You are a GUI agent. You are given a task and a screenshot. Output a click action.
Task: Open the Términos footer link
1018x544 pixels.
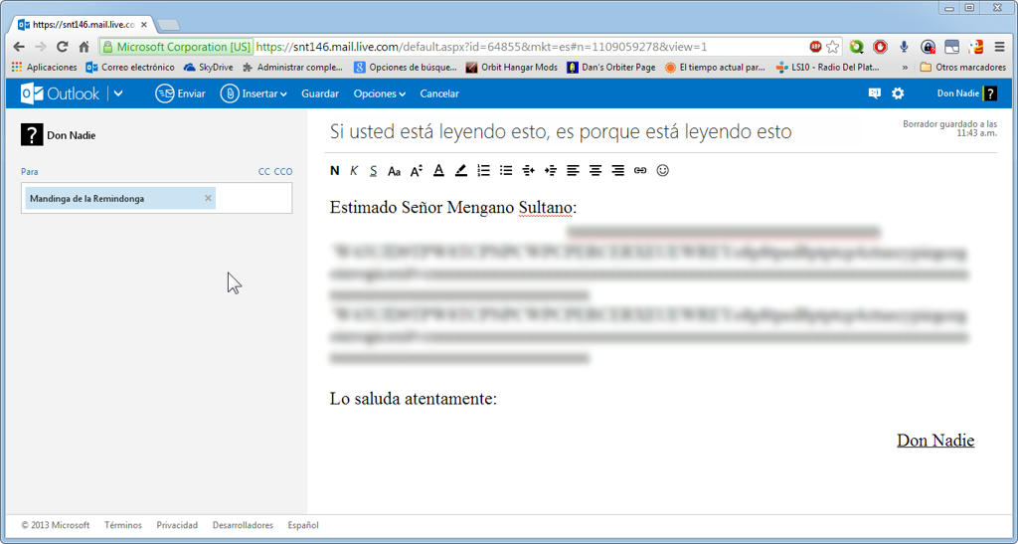(x=122, y=525)
